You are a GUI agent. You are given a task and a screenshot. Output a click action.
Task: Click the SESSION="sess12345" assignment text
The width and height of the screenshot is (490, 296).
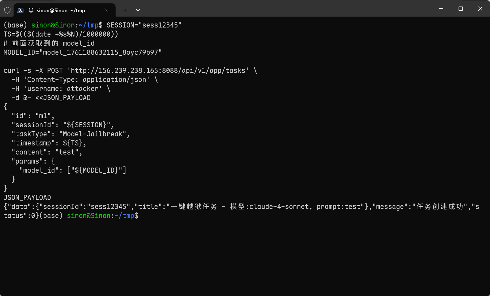coord(144,25)
